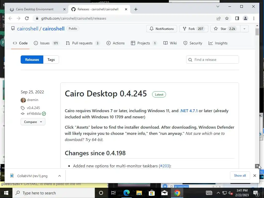Screen dimensions: 264x198
Task: Open the Chrome profile avatar
Action: (x=245, y=18)
